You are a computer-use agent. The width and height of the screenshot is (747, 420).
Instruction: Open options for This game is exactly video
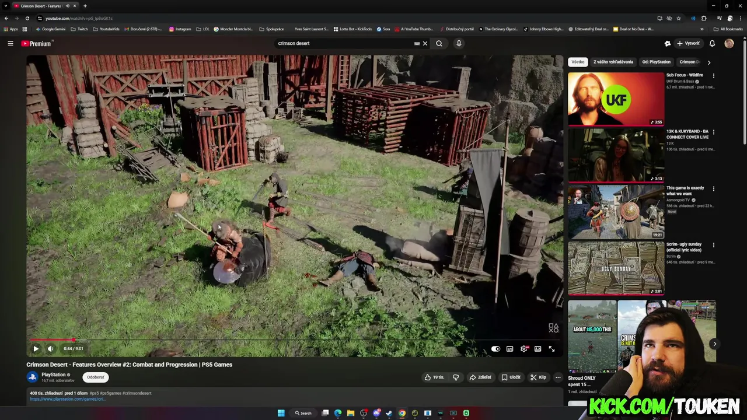pyautogui.click(x=713, y=188)
